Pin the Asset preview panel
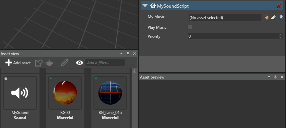286x128 pixels. pyautogui.click(x=275, y=77)
